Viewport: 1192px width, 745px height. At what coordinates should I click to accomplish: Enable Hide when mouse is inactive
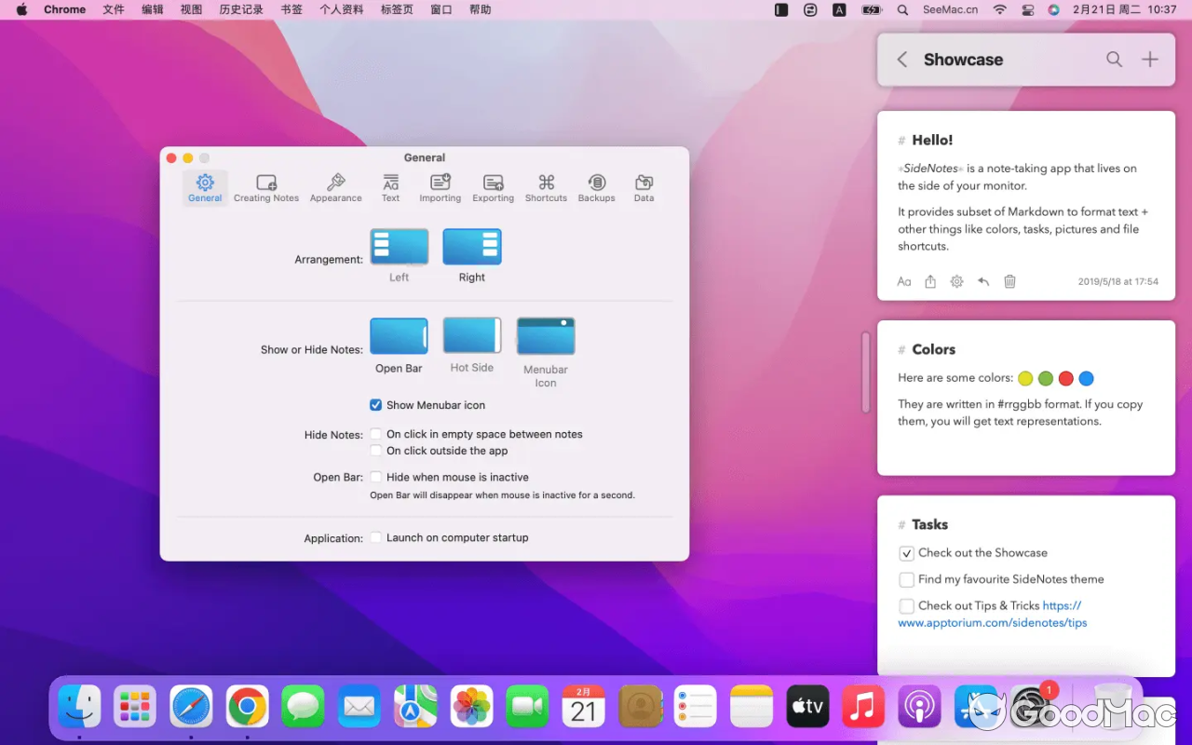pos(375,476)
